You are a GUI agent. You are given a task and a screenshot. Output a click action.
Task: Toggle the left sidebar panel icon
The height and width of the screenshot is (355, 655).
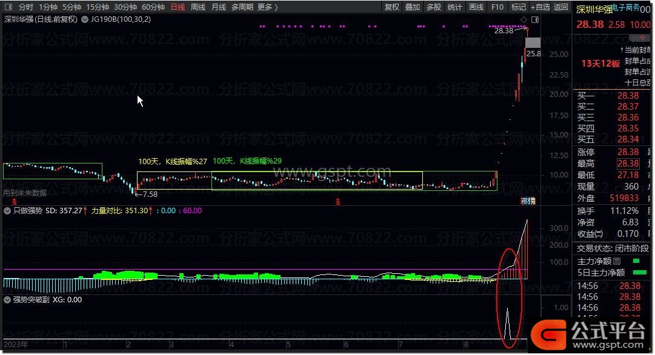coord(8,7)
